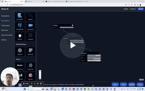
Task: Select the Azure SQL source connector
Action: [20, 17]
